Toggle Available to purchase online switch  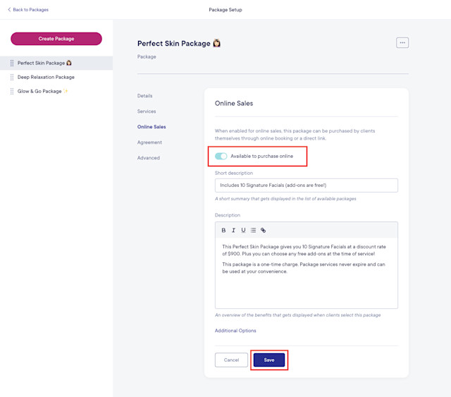point(221,156)
